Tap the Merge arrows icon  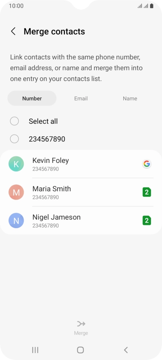coord(81,324)
